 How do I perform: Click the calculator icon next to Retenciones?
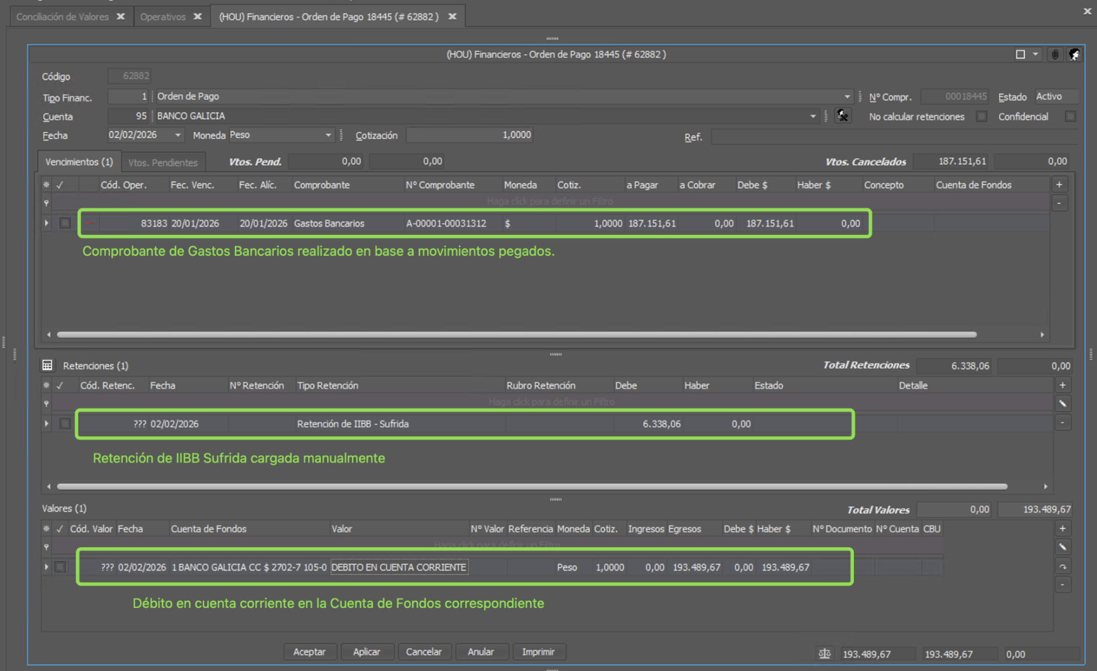47,366
